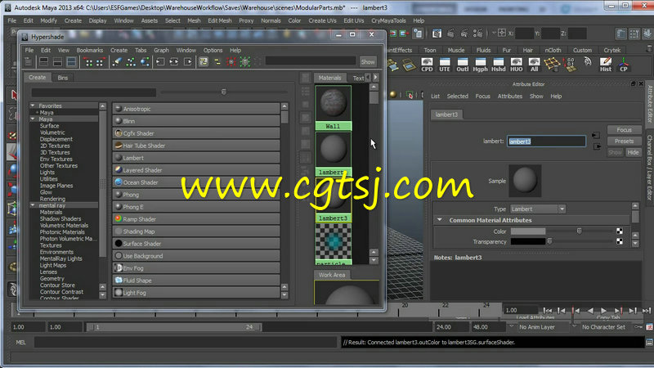Click the Transparency black swatch
The height and width of the screenshot is (368, 654).
[x=527, y=241]
